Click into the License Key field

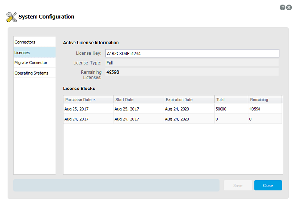191,53
